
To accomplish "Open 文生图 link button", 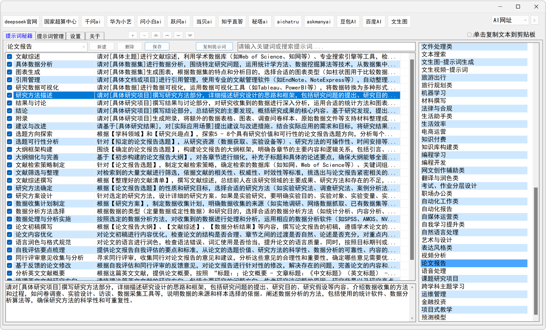I will point(400,22).
